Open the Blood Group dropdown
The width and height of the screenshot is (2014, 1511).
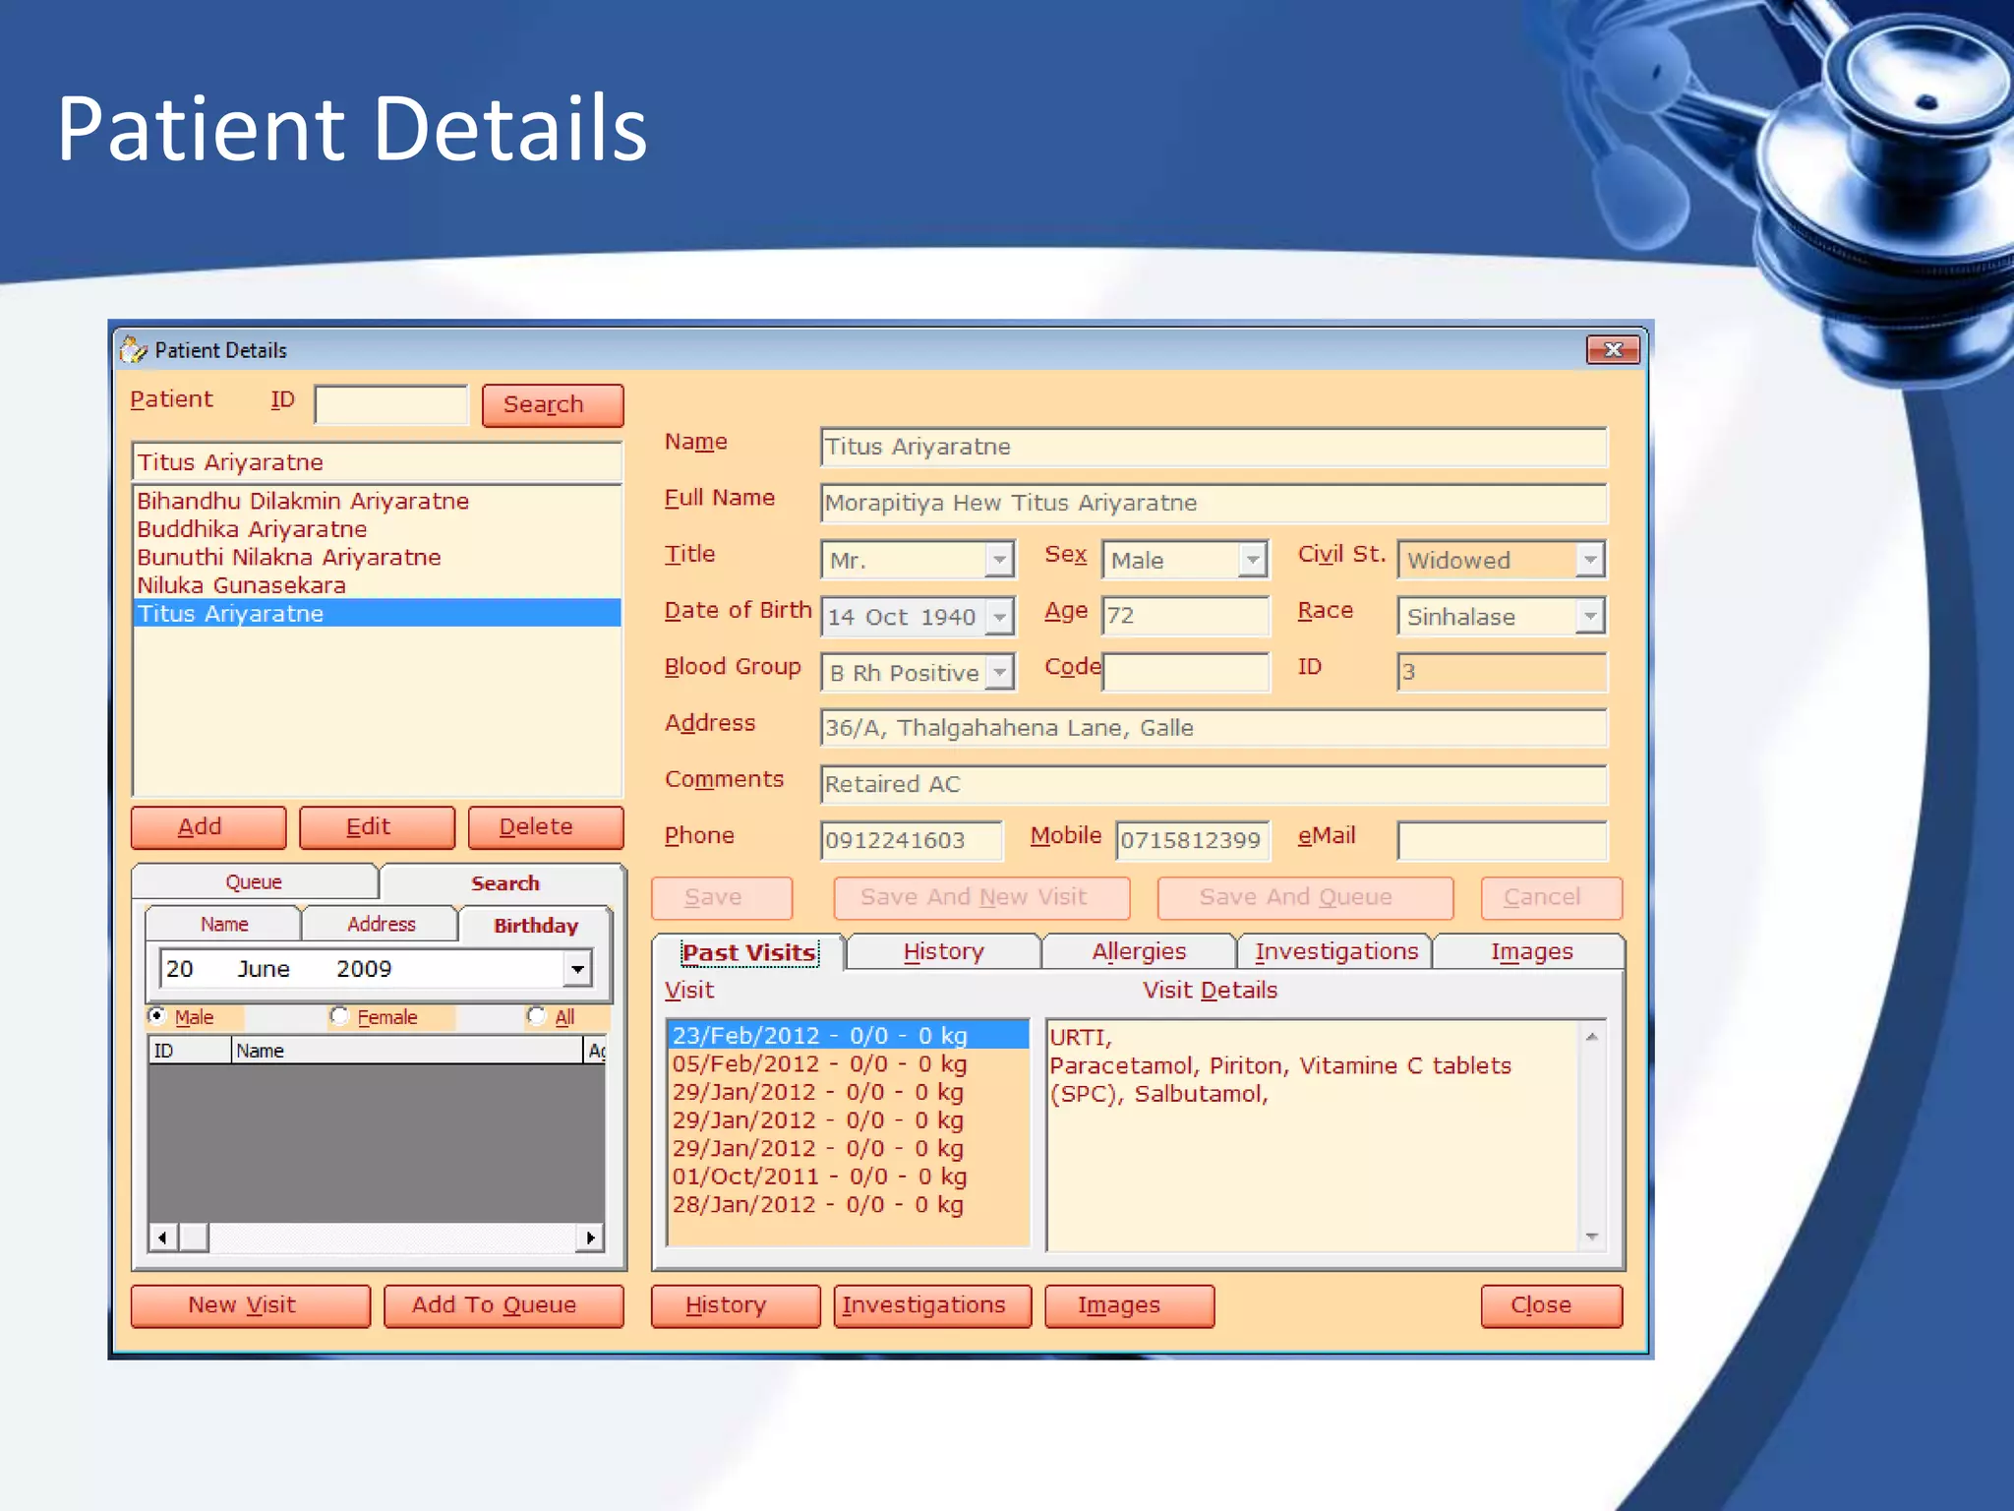(999, 673)
